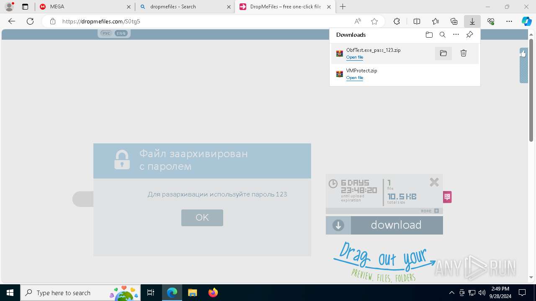The image size is (536, 301).
Task: Open notification center icon
Action: coord(522,293)
